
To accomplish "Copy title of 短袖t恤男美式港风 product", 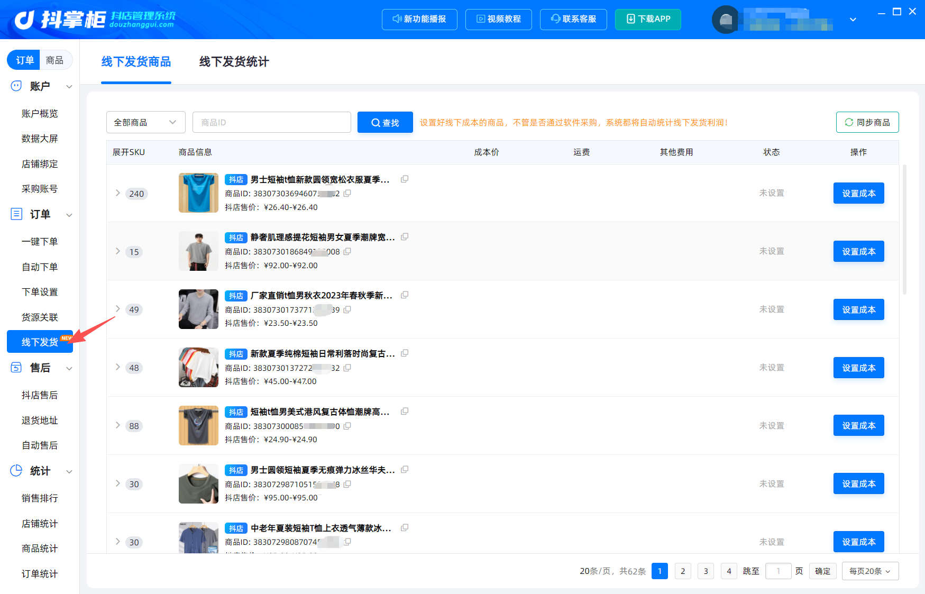I will [x=405, y=412].
